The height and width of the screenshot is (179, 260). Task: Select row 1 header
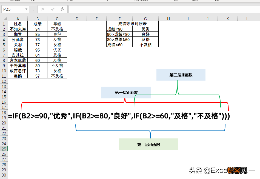coord(4,24)
